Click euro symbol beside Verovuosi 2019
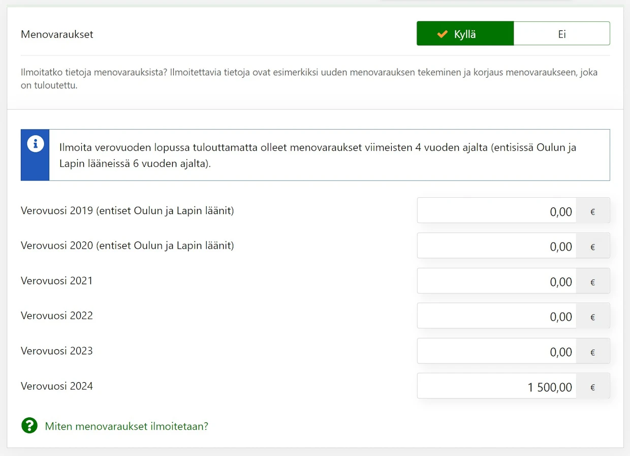This screenshot has height=456, width=630. [x=592, y=211]
